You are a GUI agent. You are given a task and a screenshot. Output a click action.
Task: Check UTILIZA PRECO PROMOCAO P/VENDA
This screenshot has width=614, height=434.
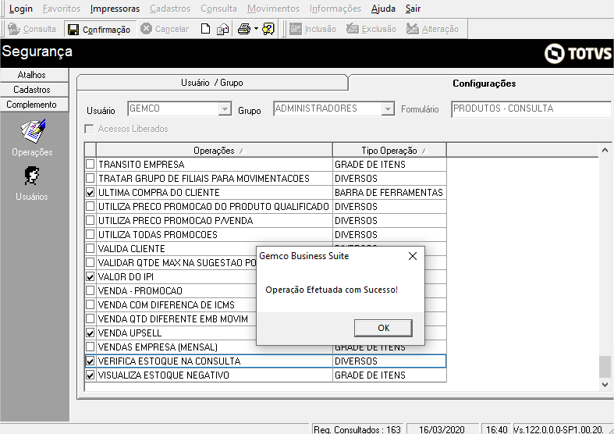[90, 221]
